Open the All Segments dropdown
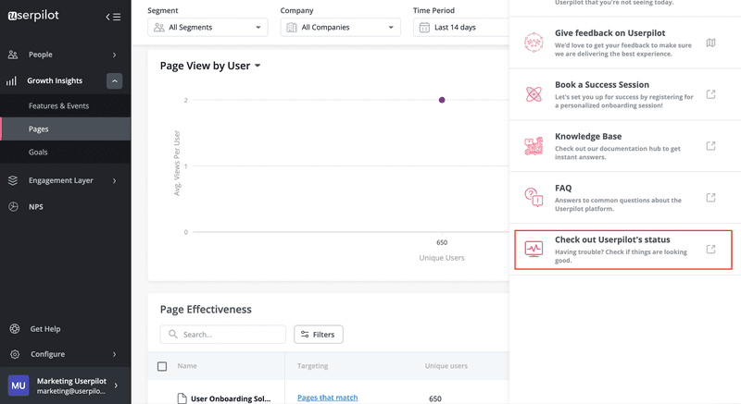 point(207,28)
